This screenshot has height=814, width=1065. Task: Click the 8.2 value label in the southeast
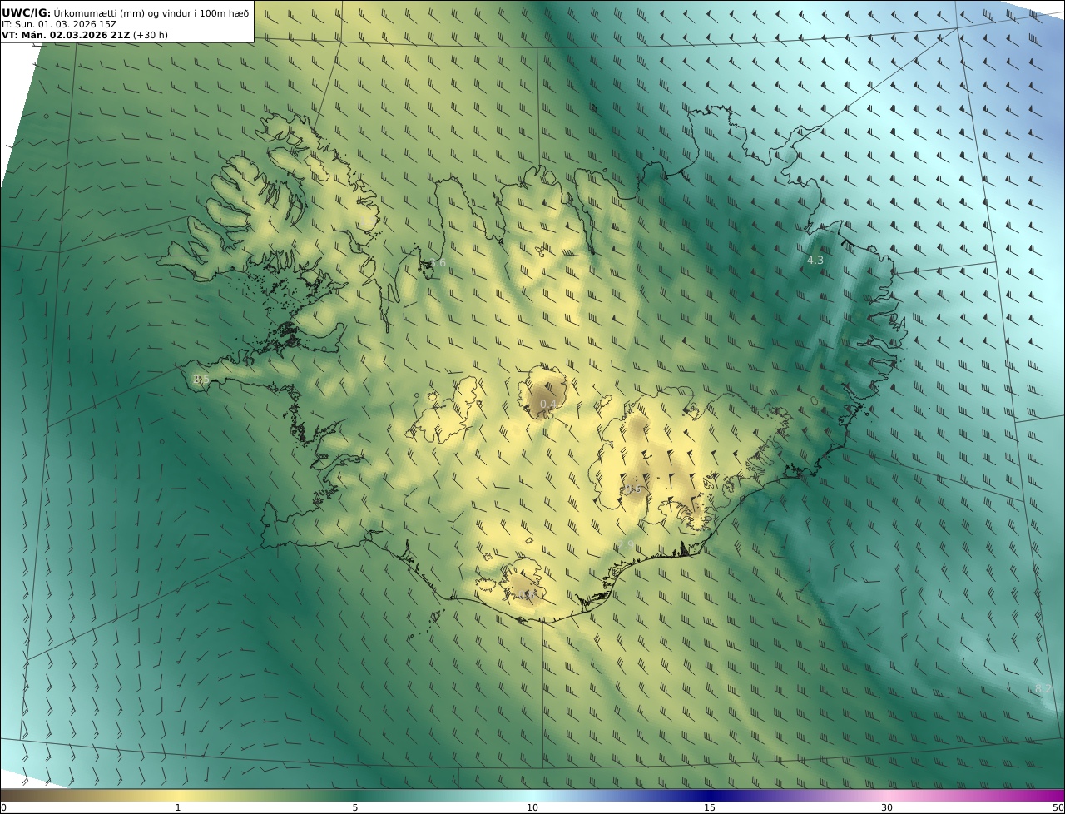1043,689
